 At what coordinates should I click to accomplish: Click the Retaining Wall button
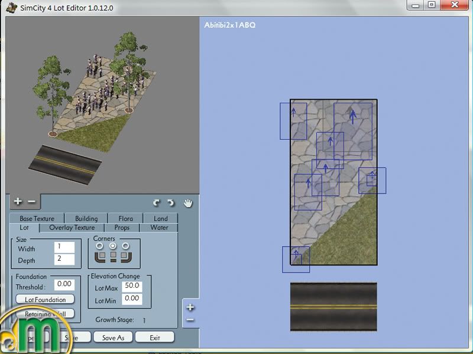(45, 314)
